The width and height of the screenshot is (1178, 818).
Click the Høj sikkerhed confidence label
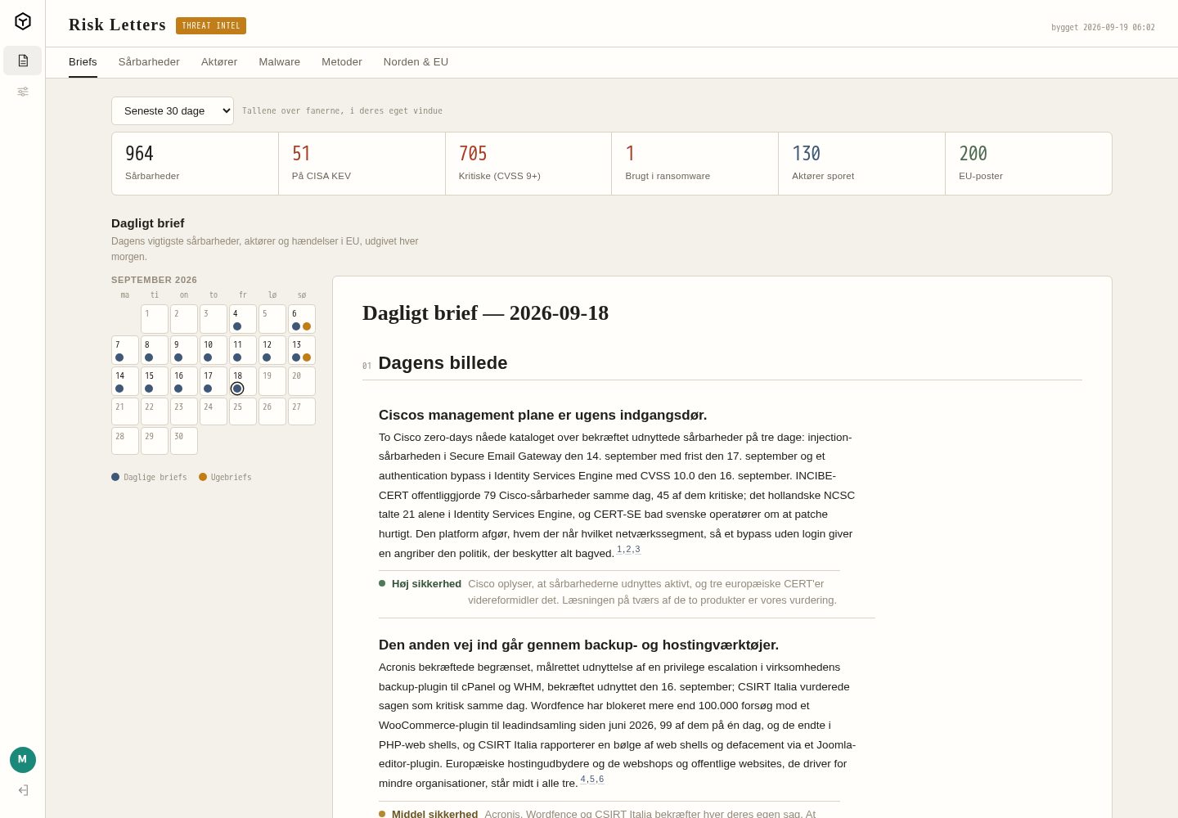426,584
